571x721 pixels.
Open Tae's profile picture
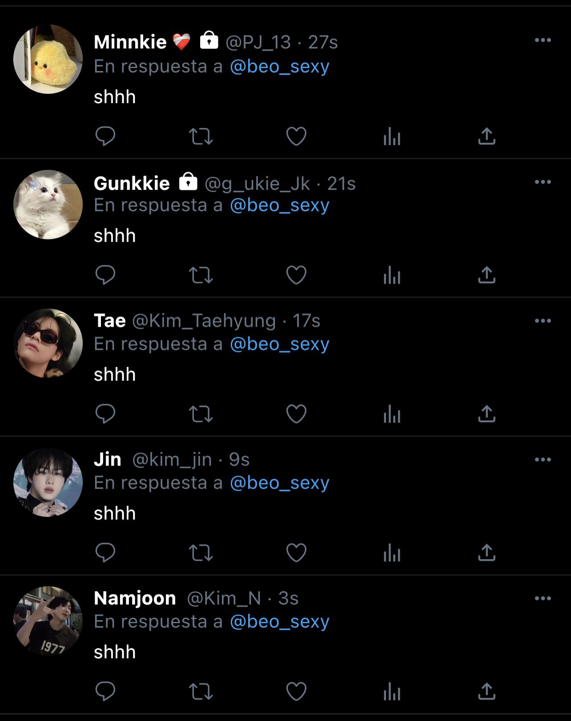[x=48, y=343]
